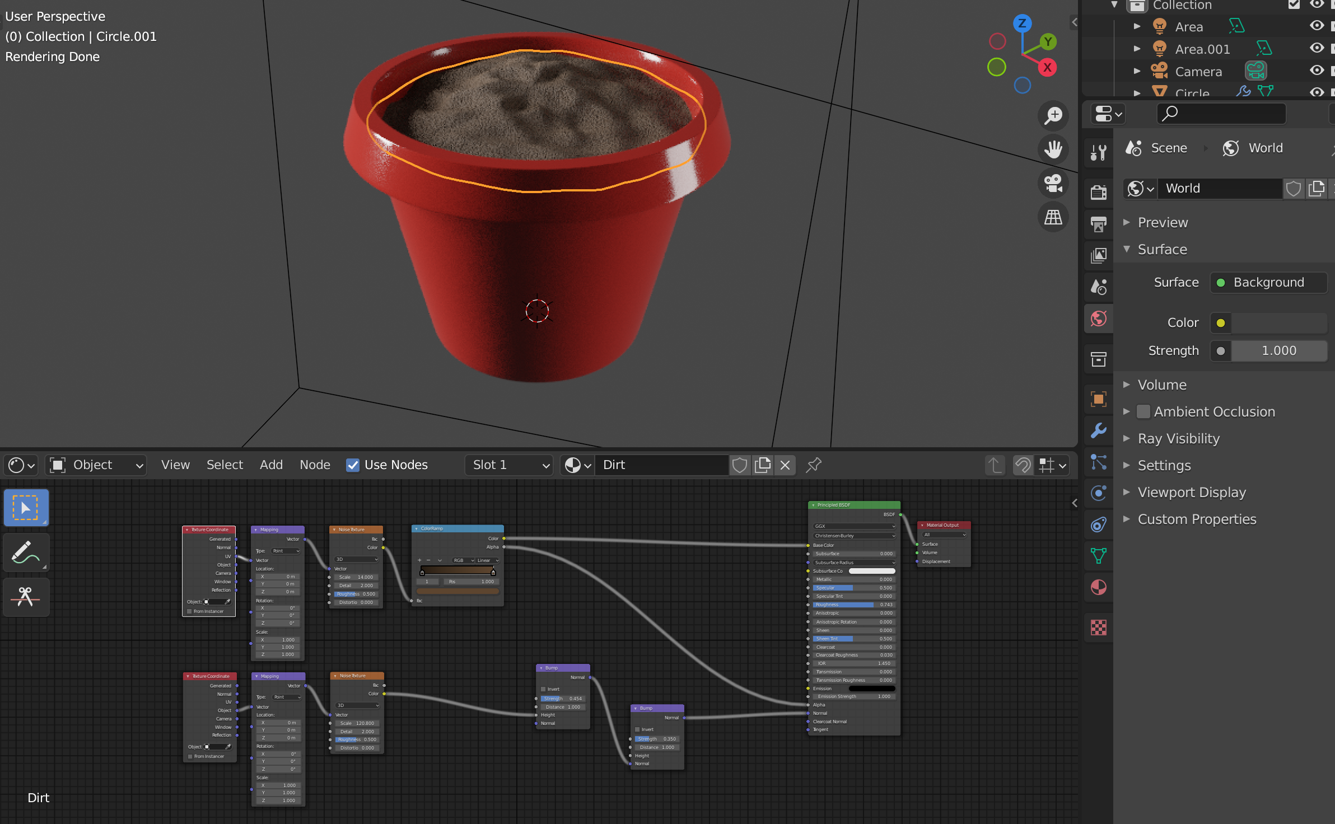Unlink the Dirt material with X button

point(785,465)
